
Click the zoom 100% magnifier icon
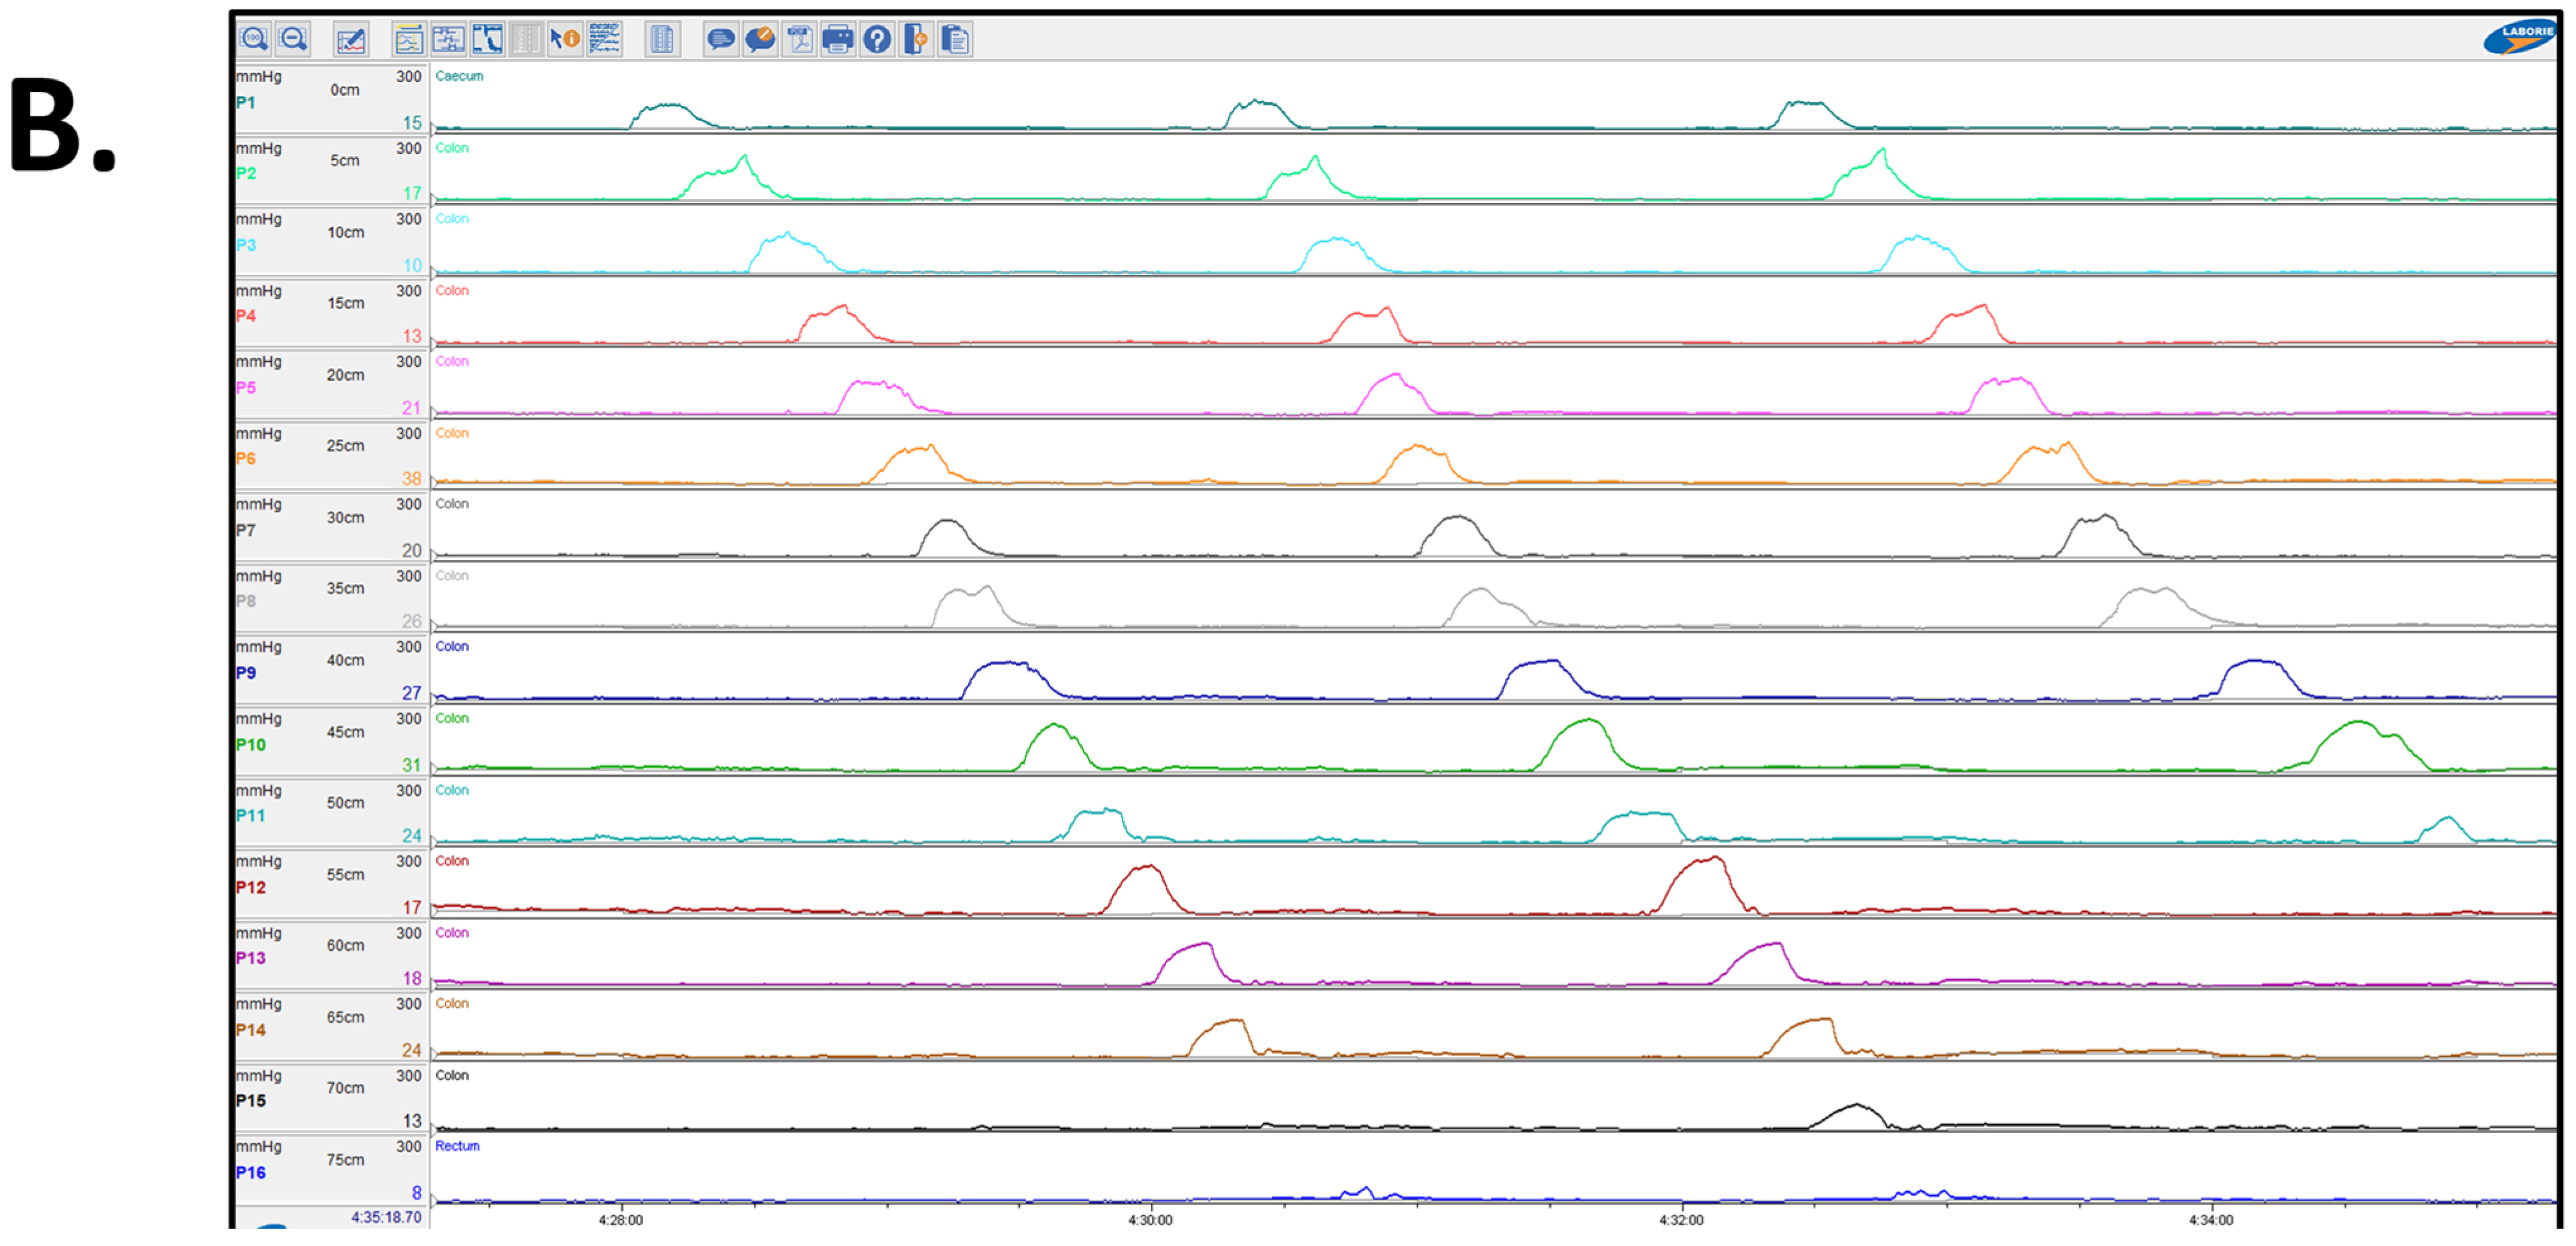253,39
